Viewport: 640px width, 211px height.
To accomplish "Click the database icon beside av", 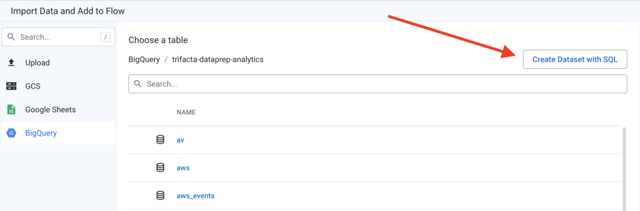I will [160, 140].
